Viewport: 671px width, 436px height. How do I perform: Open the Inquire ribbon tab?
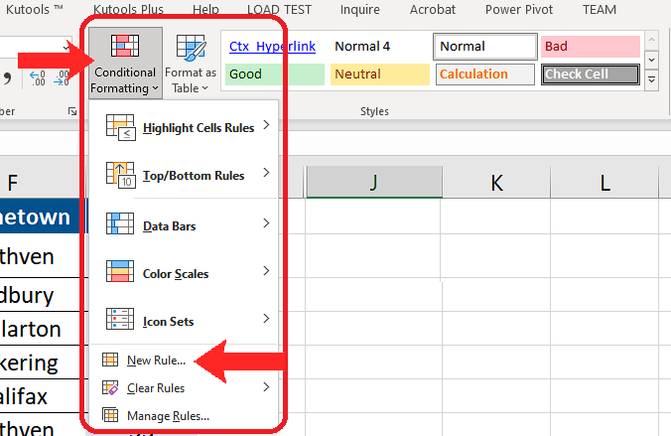(x=360, y=9)
